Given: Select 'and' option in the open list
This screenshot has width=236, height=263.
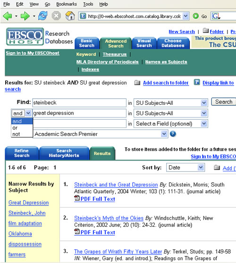Looking at the screenshot, I should (x=22, y=121).
